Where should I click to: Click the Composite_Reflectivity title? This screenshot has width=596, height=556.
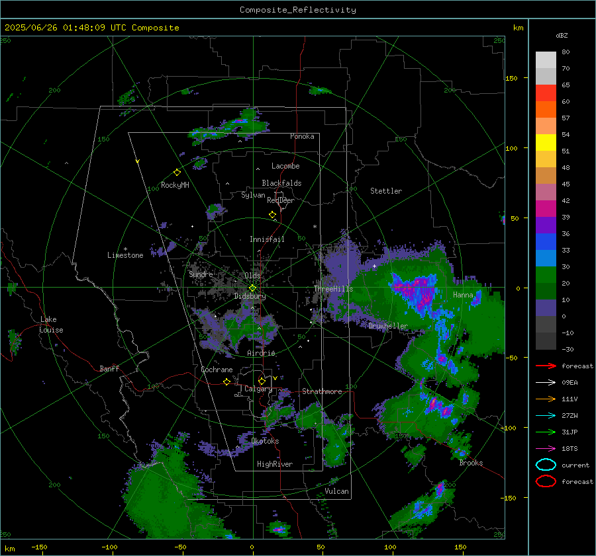298,10
